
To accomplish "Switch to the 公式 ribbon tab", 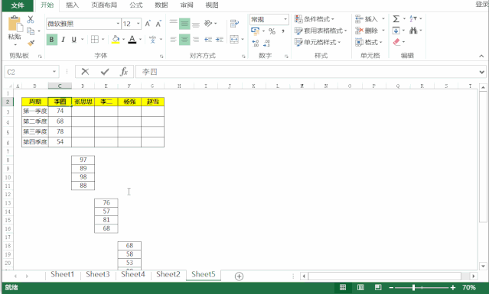I will coord(136,5).
